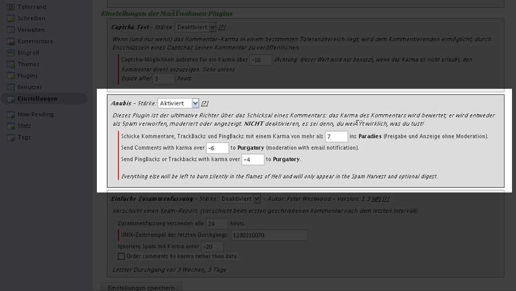516x291 pixels.
Task: Click the Benutzer icon in the sidebar
Action: (x=10, y=87)
